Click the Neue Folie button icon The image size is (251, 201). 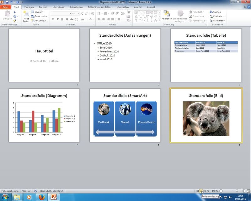(x=26, y=13)
